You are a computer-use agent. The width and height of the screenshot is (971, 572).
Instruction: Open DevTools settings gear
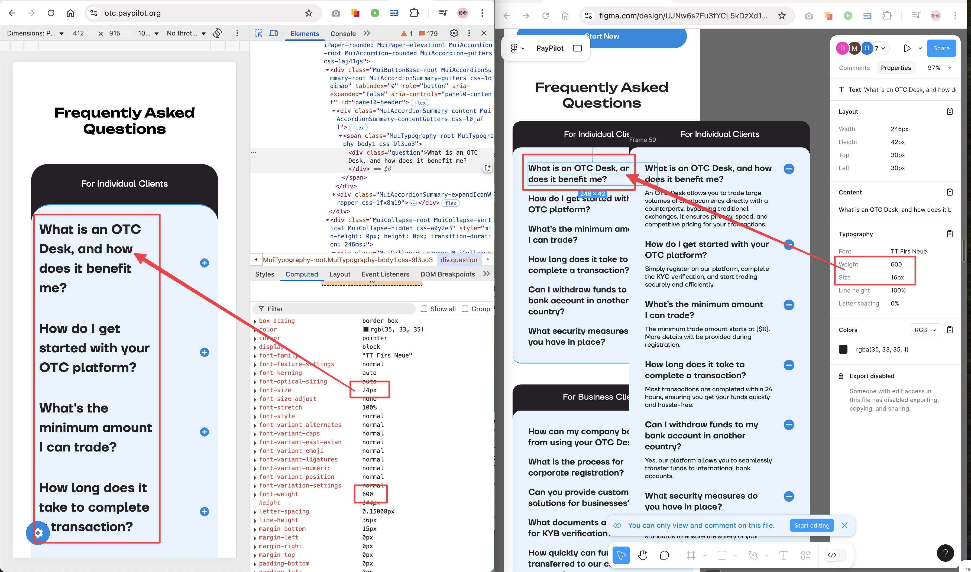click(454, 33)
